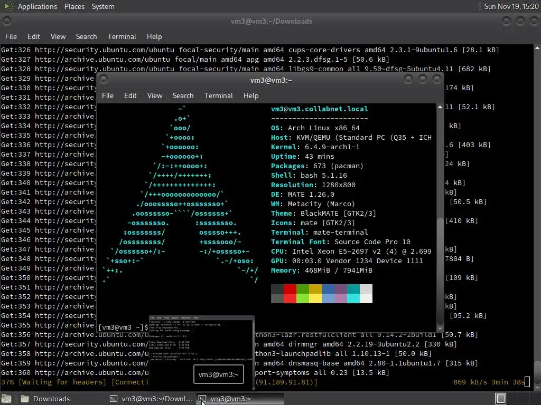The image size is (541, 405).
Task: Click the Show Desktop icon in bottom panel
Action: coord(6,399)
